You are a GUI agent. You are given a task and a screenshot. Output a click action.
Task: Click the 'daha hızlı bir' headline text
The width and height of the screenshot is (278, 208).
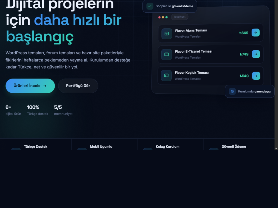click(78, 20)
